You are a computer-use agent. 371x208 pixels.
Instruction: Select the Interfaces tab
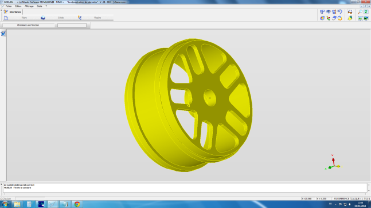(13, 12)
